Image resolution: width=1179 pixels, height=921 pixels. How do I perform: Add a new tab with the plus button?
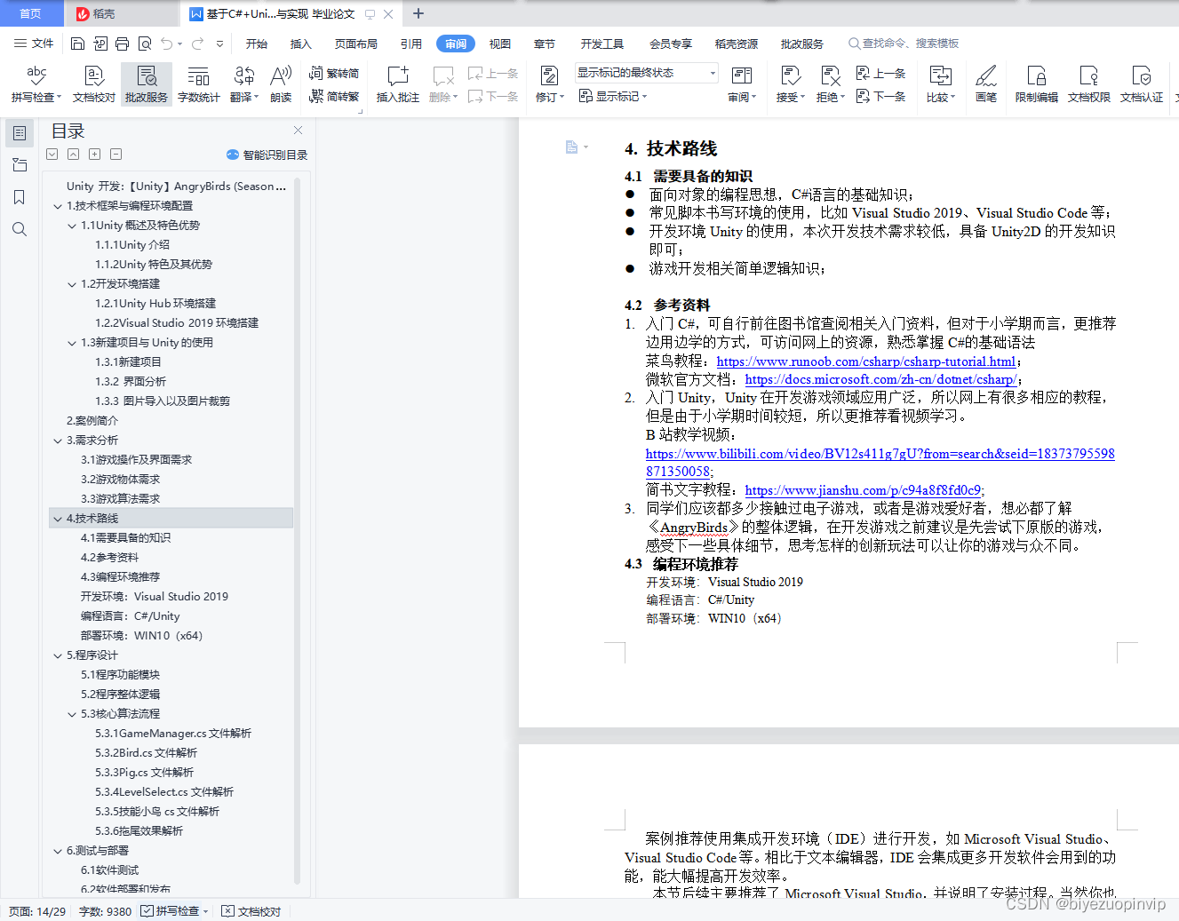pyautogui.click(x=418, y=13)
